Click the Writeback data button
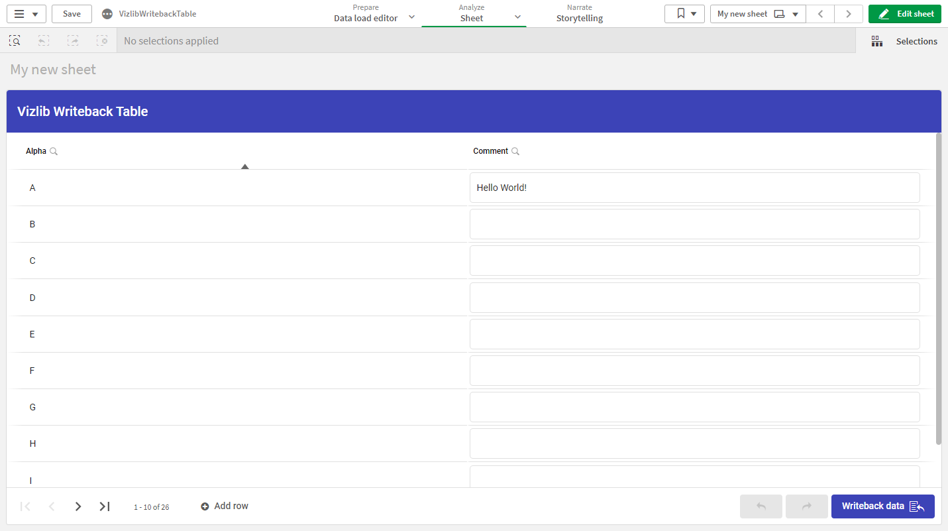 (883, 506)
